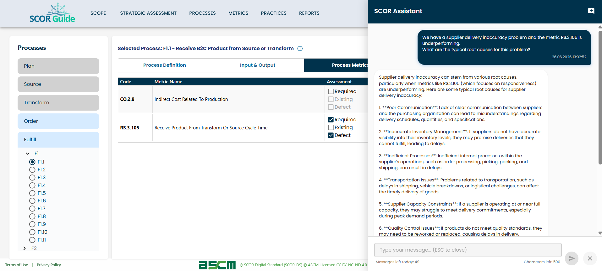Click the scroll down arrow in chat panel
The width and height of the screenshot is (602, 271).
point(600,233)
